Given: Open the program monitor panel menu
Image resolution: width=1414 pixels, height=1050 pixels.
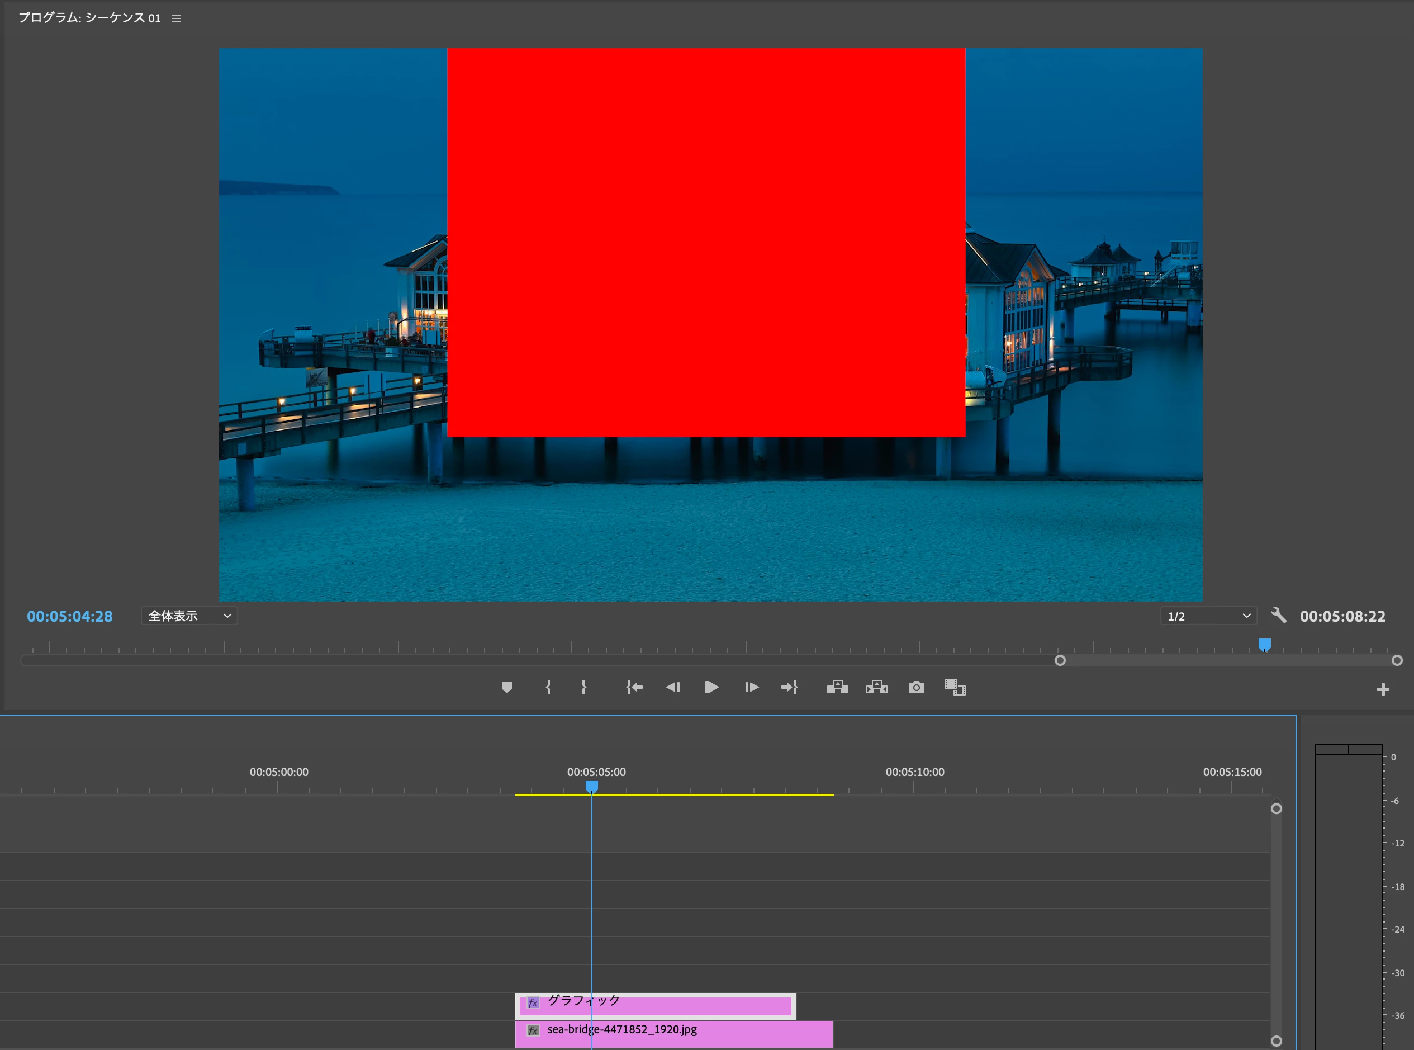Looking at the screenshot, I should [177, 18].
